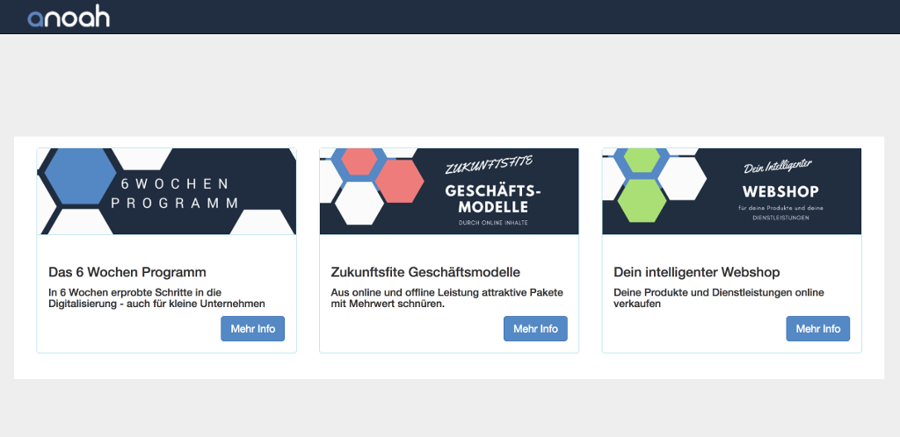Click the description starting "In 6 Wochen erprobte Schritte"
The height and width of the screenshot is (437, 900).
[156, 297]
